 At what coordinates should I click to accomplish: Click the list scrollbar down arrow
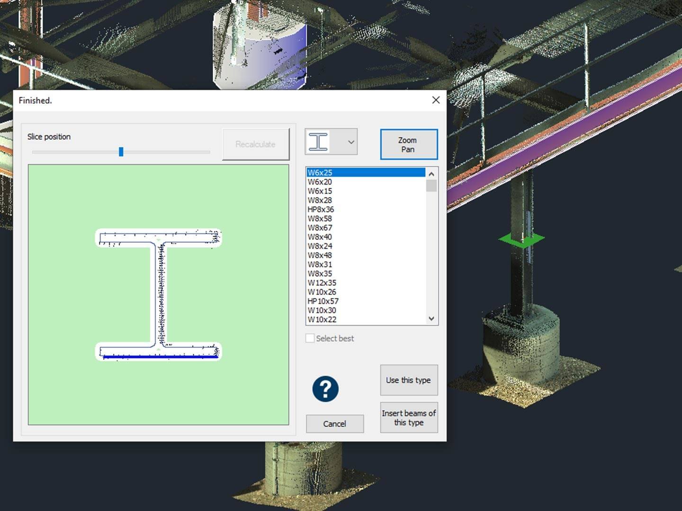click(431, 319)
